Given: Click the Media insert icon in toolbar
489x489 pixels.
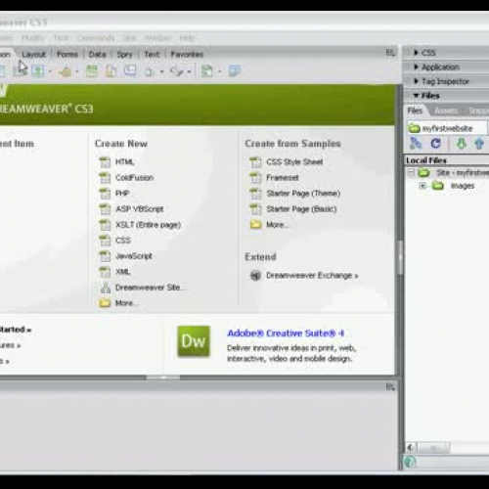Looking at the screenshot, I should pyautogui.click(x=66, y=71).
